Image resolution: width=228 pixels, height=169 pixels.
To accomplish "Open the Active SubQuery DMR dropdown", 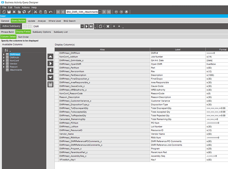I will [82, 26].
